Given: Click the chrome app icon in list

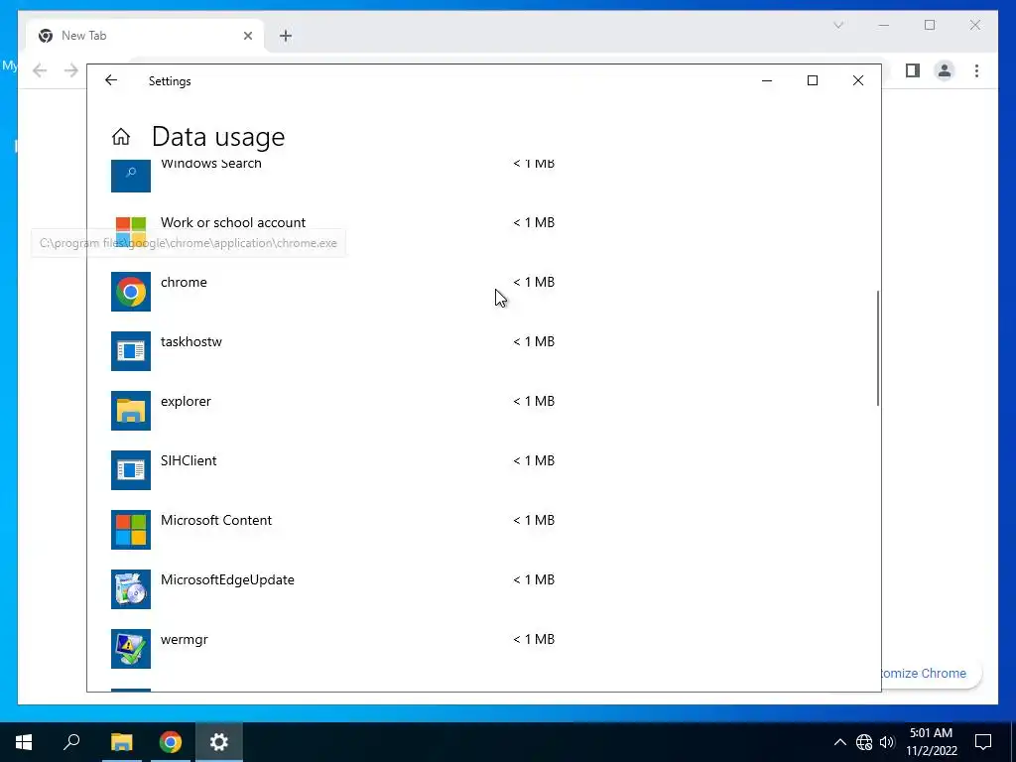Looking at the screenshot, I should pyautogui.click(x=131, y=292).
